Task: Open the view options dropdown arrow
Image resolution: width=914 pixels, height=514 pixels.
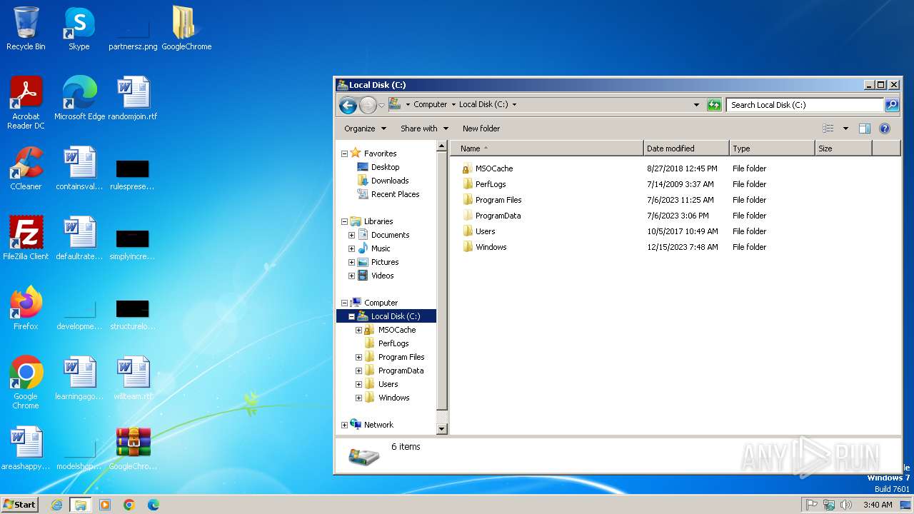Action: pyautogui.click(x=845, y=128)
